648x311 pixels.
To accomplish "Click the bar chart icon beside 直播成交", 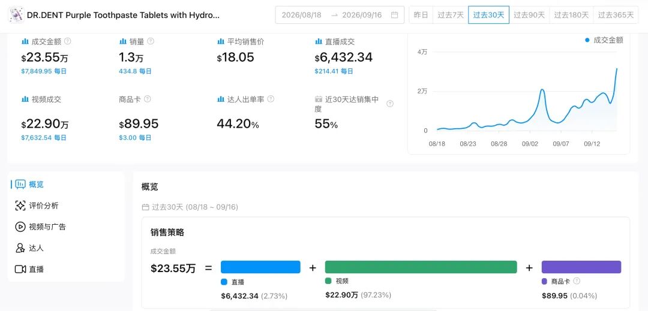I will click(318, 41).
